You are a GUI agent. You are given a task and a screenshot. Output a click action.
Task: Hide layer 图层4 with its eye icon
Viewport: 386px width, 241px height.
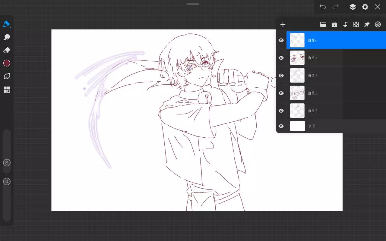281,58
